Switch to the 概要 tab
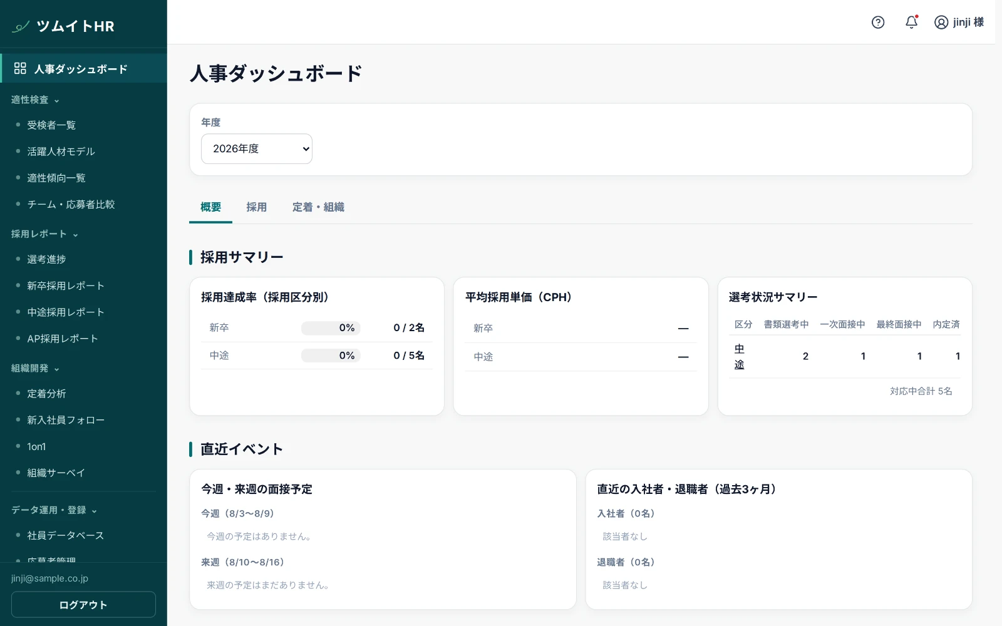This screenshot has width=1002, height=626. coord(210,207)
